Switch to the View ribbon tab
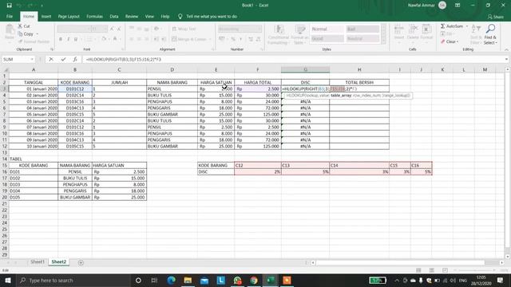This screenshot has width=511, height=287. coord(149,16)
